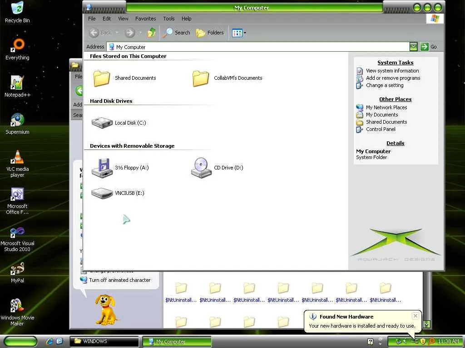Open the Help menu
465x348 pixels.
click(187, 19)
